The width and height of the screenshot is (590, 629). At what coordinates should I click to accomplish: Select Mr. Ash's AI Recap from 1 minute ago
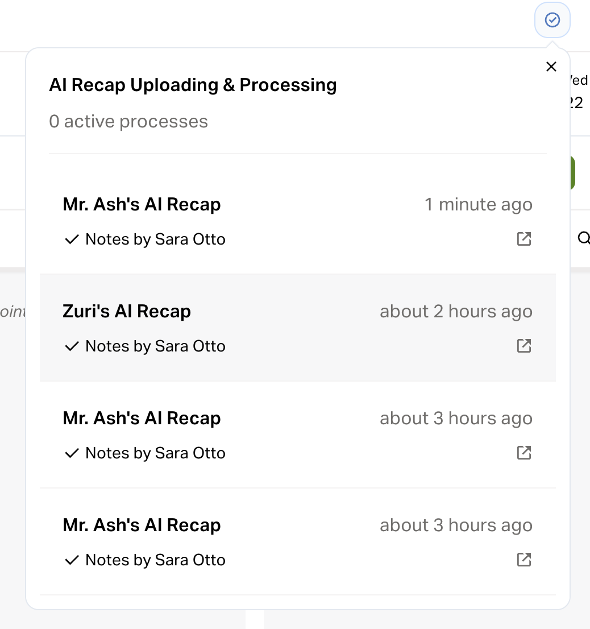(142, 205)
